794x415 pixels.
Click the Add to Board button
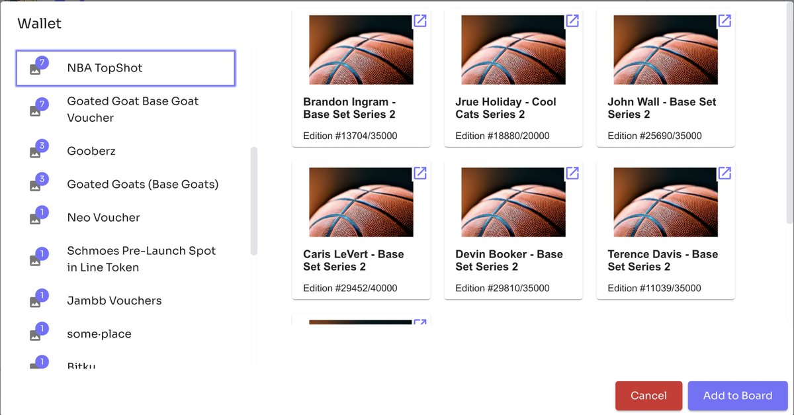tap(738, 396)
